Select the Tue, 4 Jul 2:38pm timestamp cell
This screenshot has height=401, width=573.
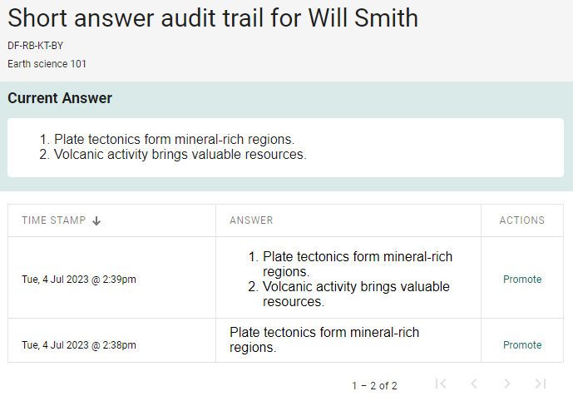[x=79, y=345]
